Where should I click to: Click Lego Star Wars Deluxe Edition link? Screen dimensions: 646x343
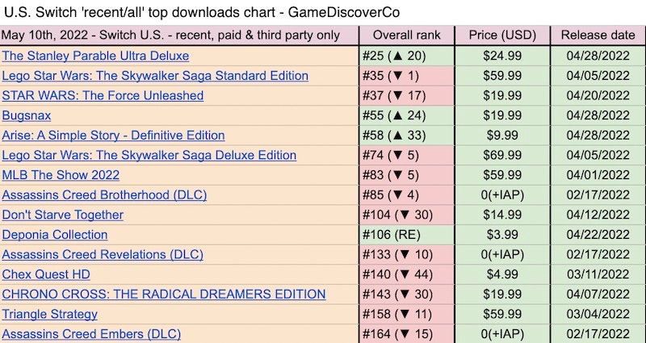pyautogui.click(x=149, y=155)
